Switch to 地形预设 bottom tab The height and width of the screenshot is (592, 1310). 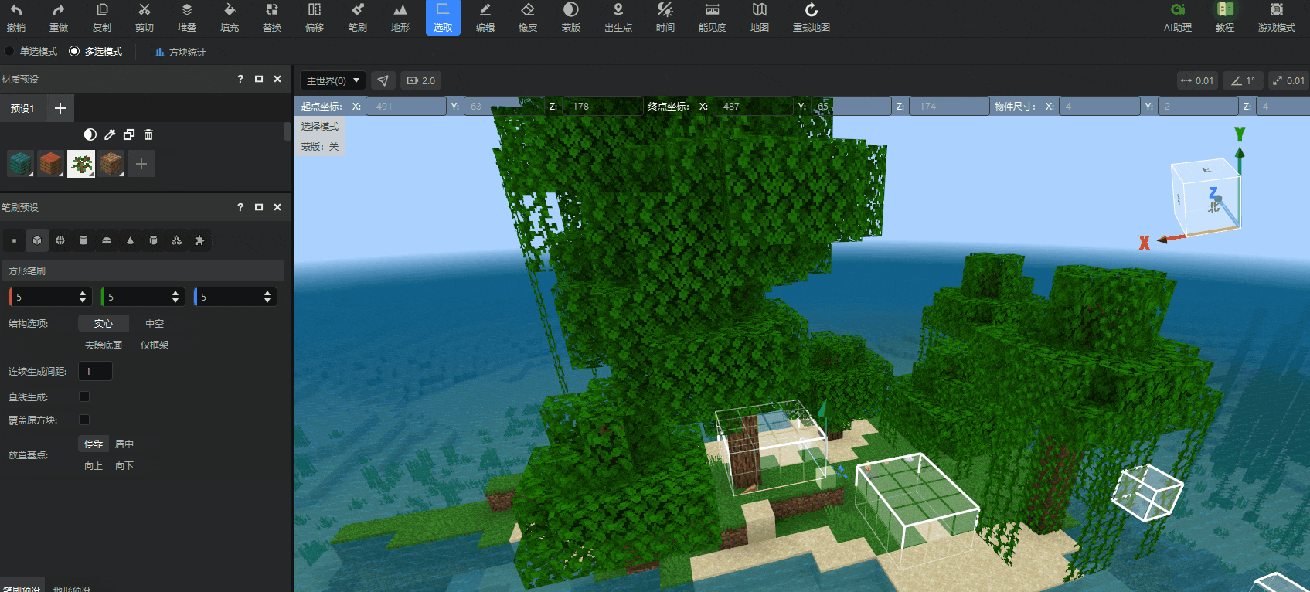[71, 587]
